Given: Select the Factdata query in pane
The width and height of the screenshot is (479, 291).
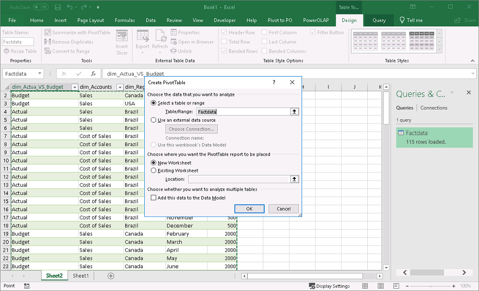Looking at the screenshot, I should [434, 137].
